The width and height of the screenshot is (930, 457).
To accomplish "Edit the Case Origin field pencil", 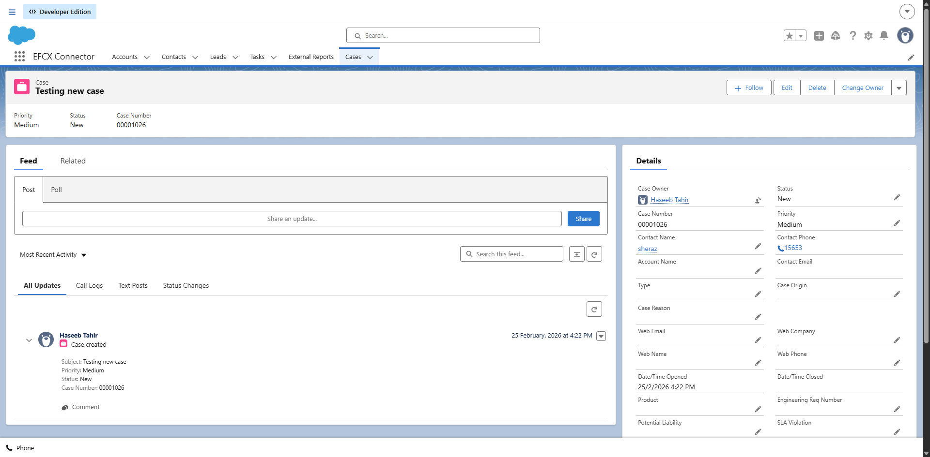I will pos(897,294).
